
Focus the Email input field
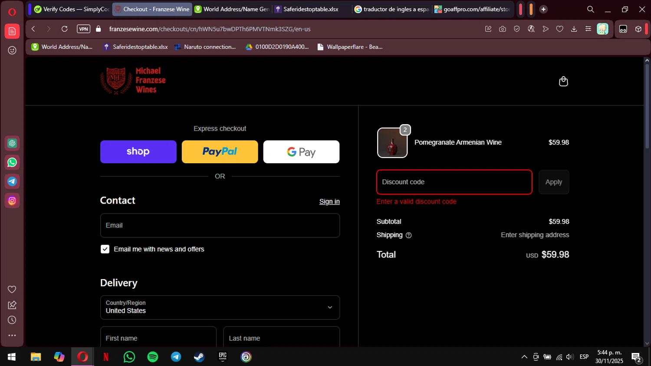pyautogui.click(x=220, y=225)
